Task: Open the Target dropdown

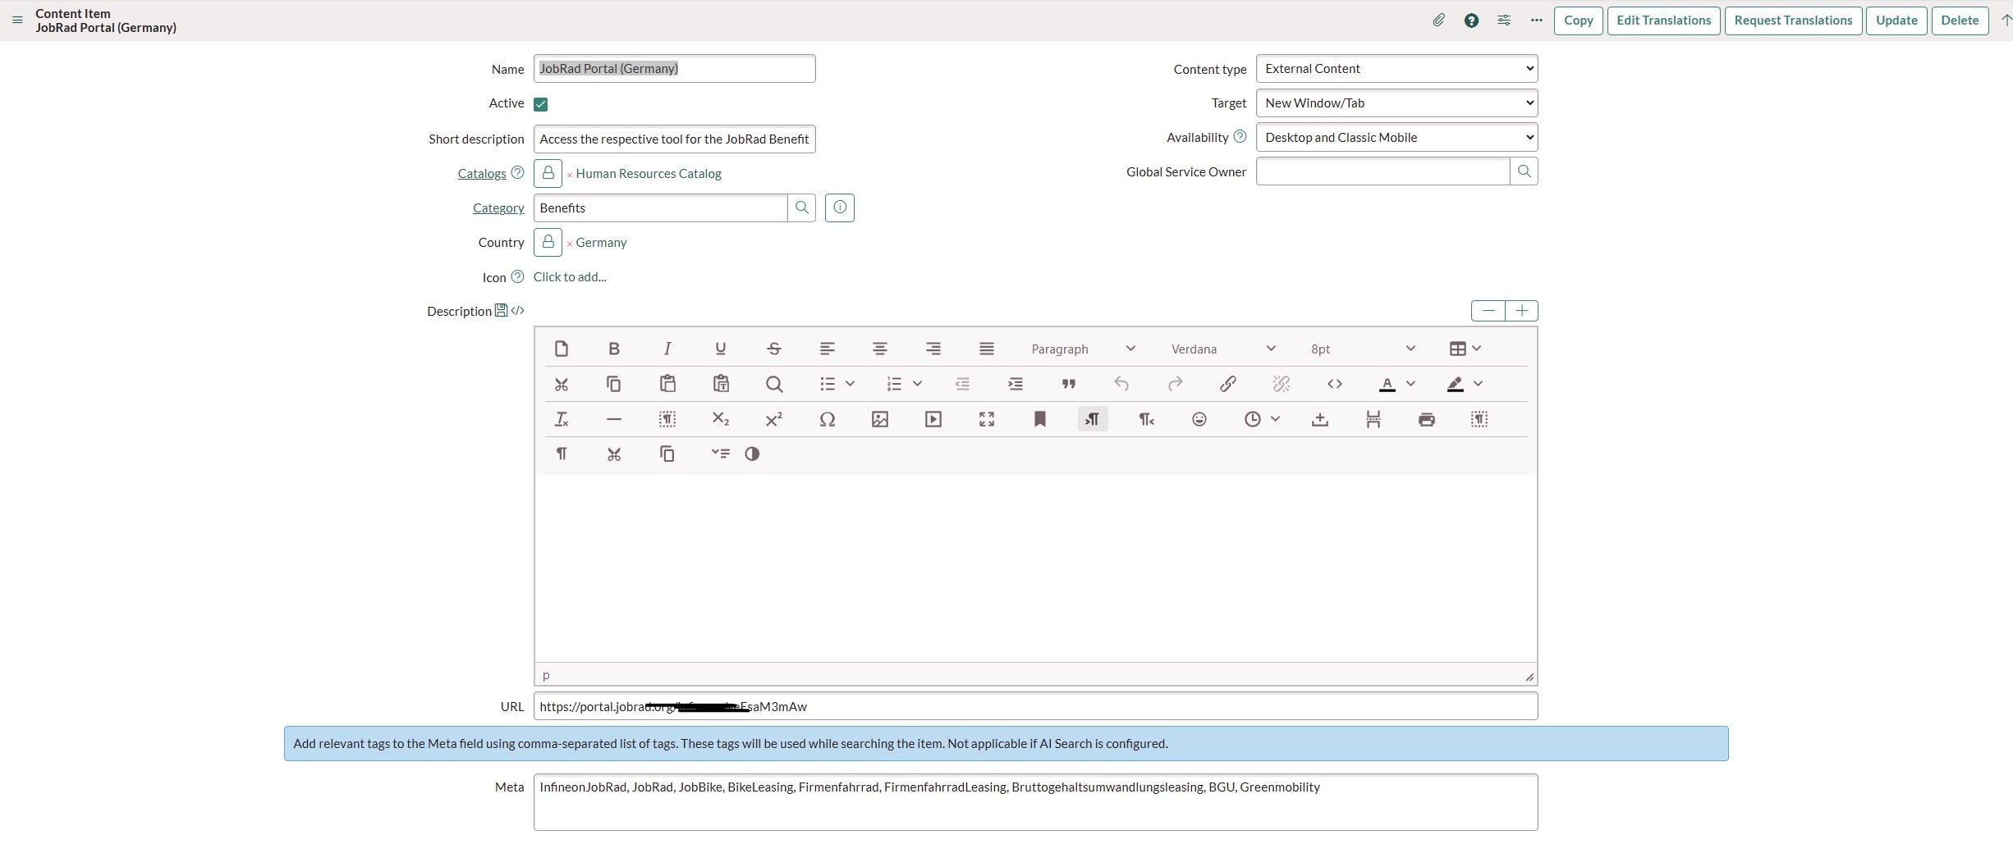Action: (1396, 103)
